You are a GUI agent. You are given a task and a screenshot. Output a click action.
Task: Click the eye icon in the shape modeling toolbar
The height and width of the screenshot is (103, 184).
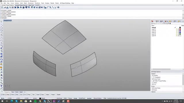click(x=58, y=7)
